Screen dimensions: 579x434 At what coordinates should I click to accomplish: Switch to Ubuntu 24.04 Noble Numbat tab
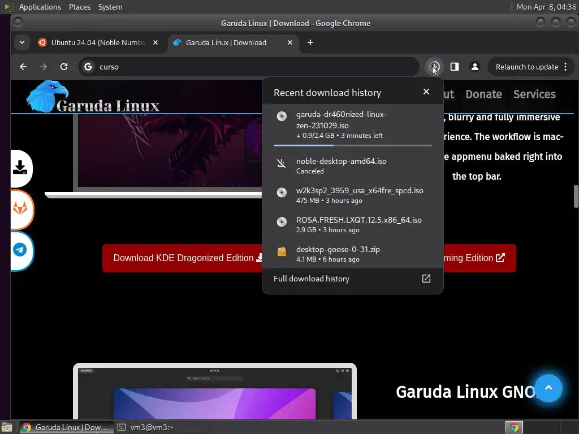(98, 42)
